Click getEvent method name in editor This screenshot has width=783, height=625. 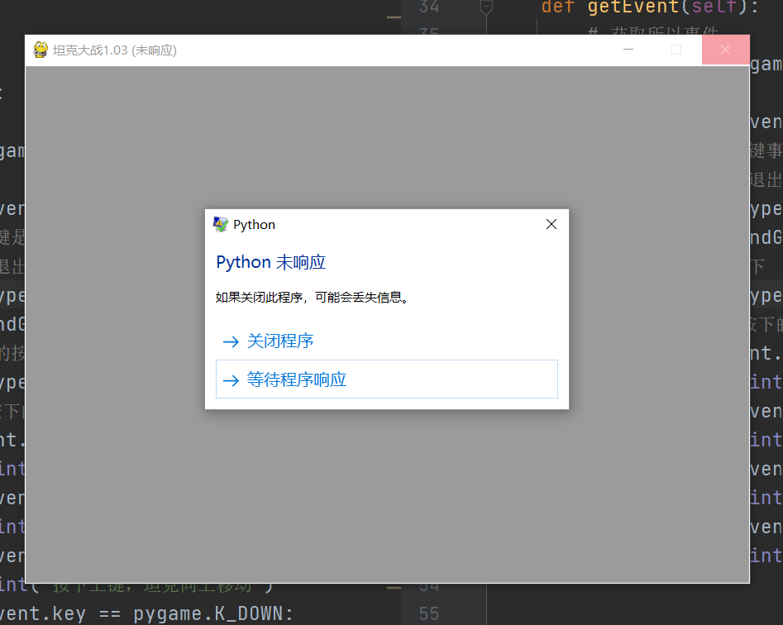tap(633, 7)
